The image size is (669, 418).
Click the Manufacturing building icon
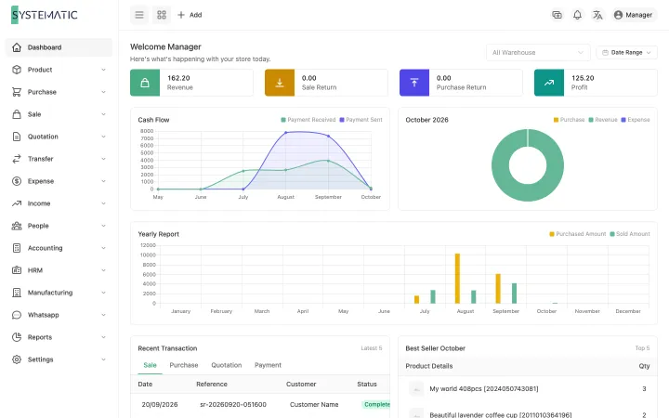[x=17, y=293]
